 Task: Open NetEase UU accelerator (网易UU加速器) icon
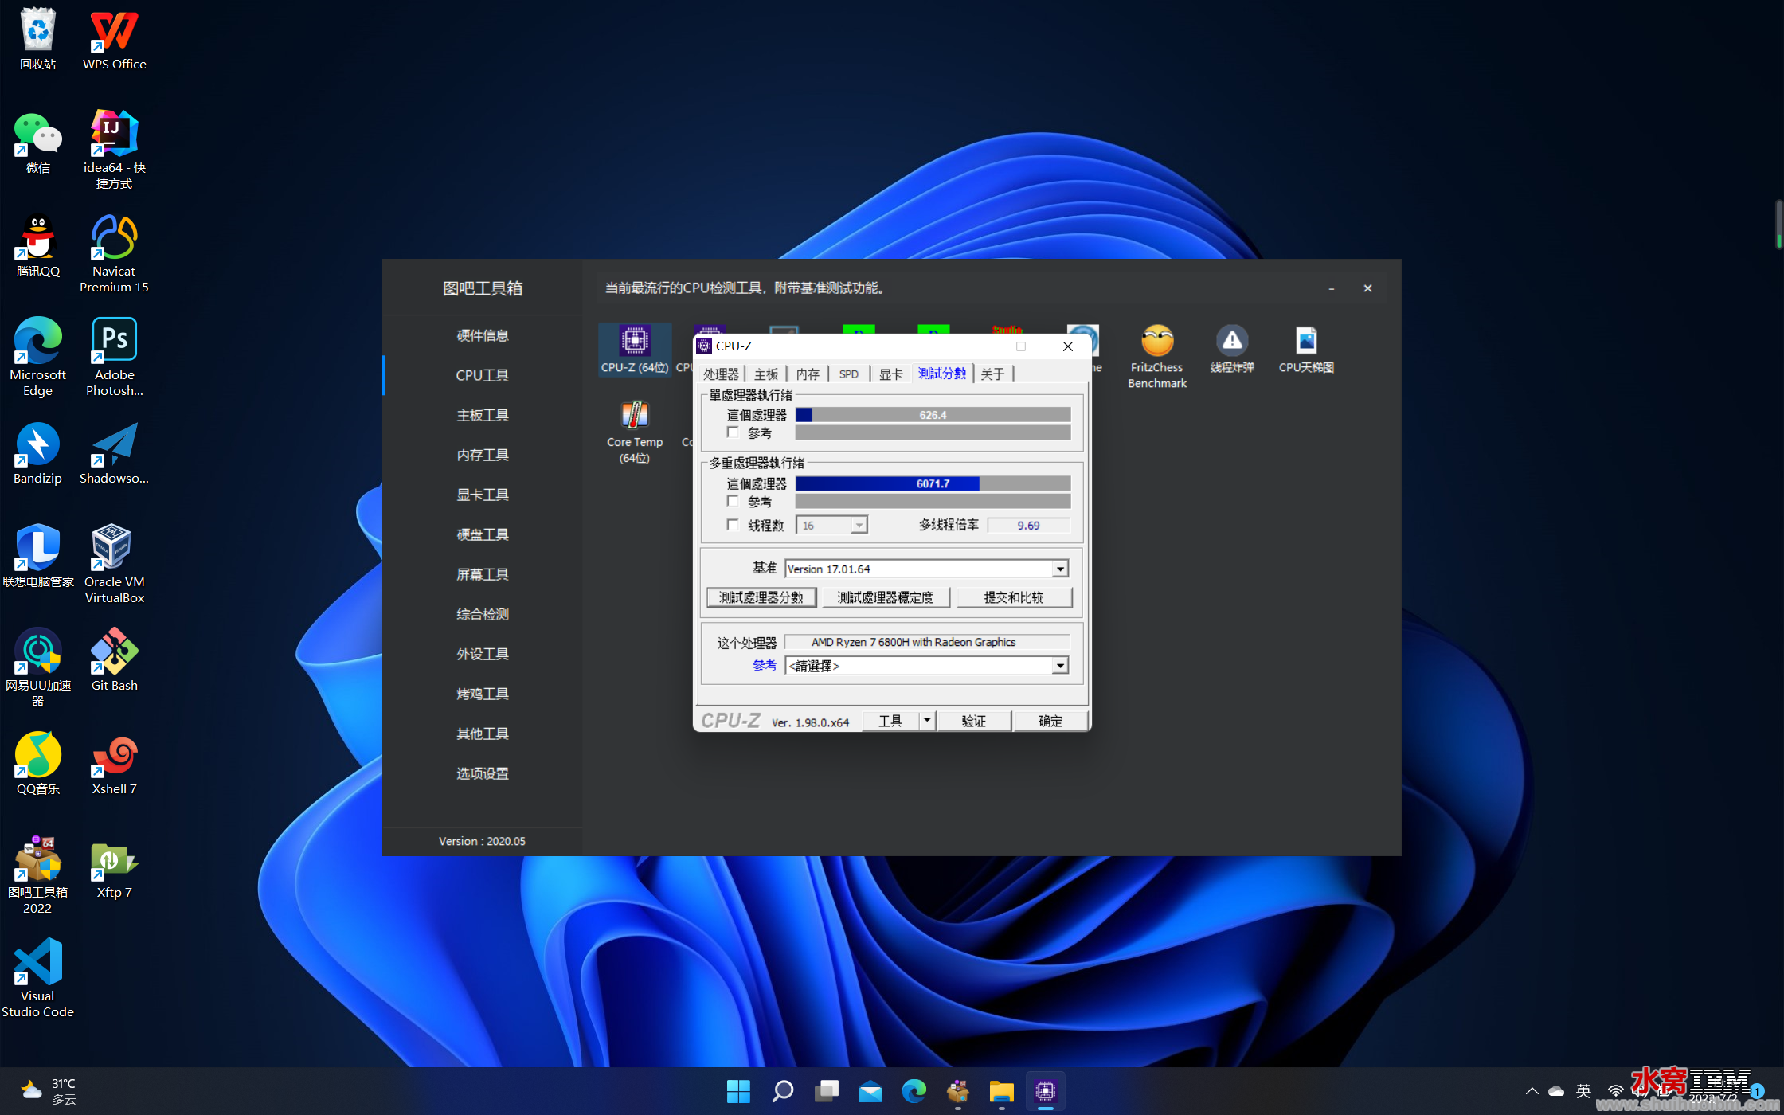point(37,666)
